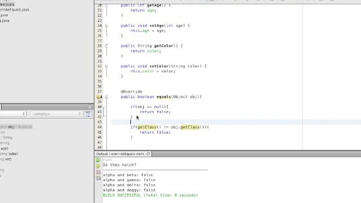Select the 'obj) : boolean' member in Navigator
This screenshot has height=203, width=361.
[x=16, y=127]
